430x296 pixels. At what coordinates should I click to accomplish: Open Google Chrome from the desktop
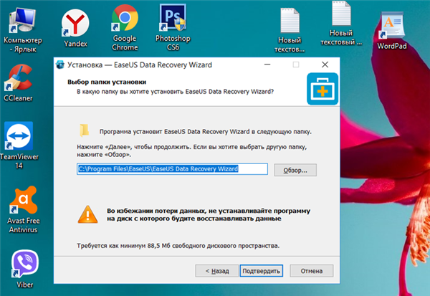click(125, 27)
